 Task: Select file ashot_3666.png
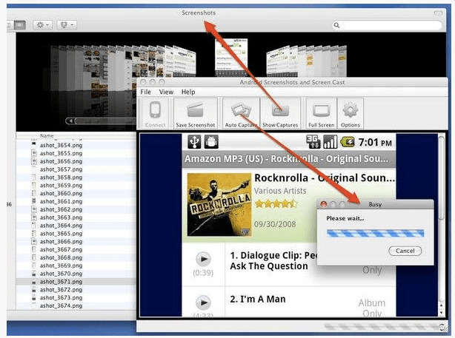click(61, 242)
